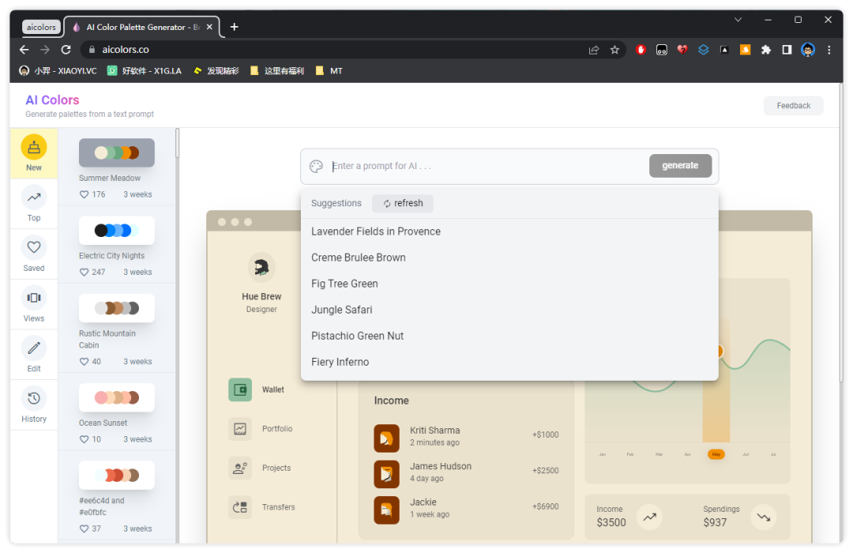853x553 pixels.
Task: Open a new browser tab
Action: pyautogui.click(x=234, y=27)
